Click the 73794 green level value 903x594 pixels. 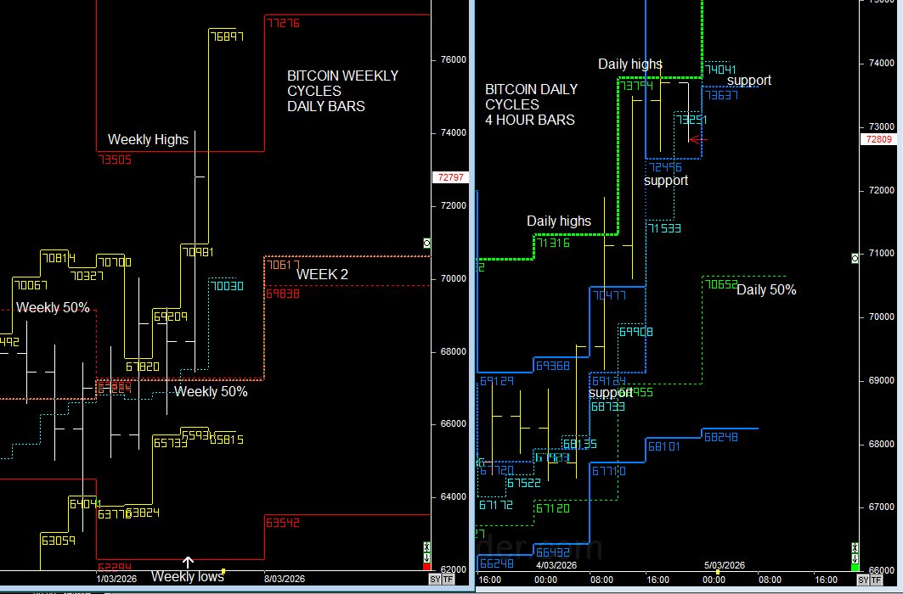(x=636, y=86)
